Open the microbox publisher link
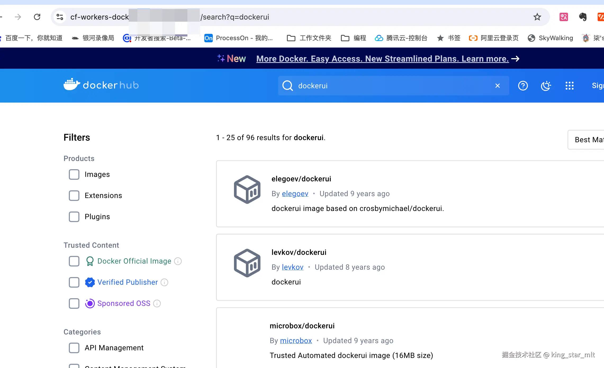Image resolution: width=604 pixels, height=368 pixels. pyautogui.click(x=296, y=341)
